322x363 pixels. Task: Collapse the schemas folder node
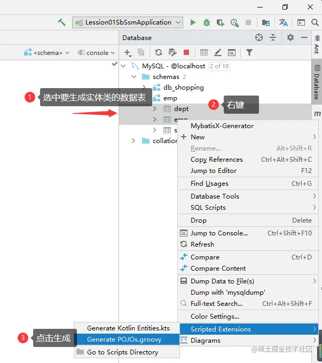click(134, 77)
